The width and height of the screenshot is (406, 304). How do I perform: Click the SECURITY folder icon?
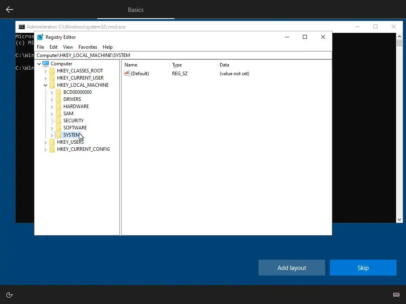[59, 120]
